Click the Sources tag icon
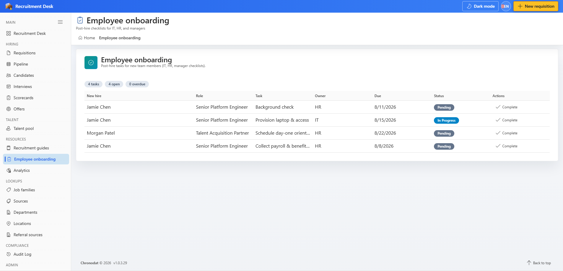This screenshot has height=271, width=563. (x=9, y=201)
